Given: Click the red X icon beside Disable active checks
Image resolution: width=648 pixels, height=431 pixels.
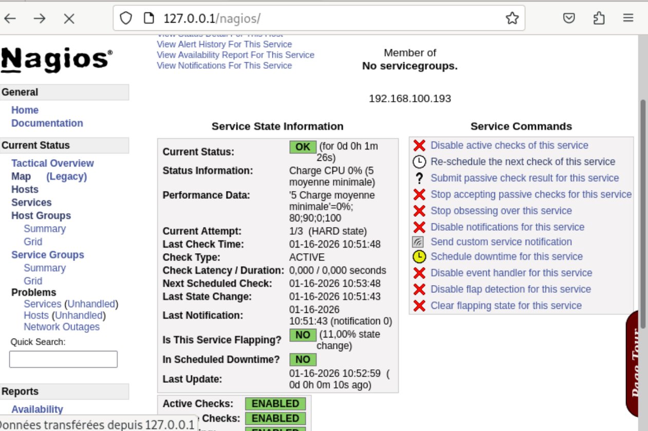Looking at the screenshot, I should pos(419,145).
